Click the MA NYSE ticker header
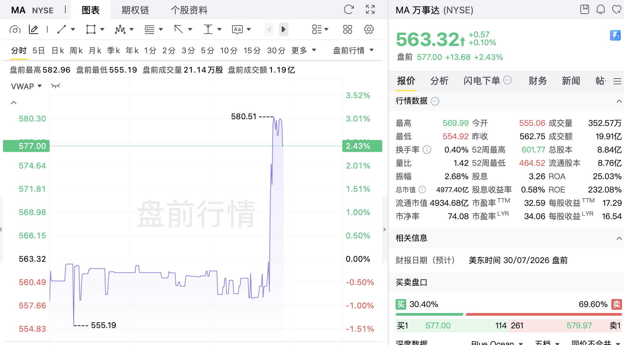Image resolution: width=624 pixels, height=345 pixels. pyautogui.click(x=32, y=10)
